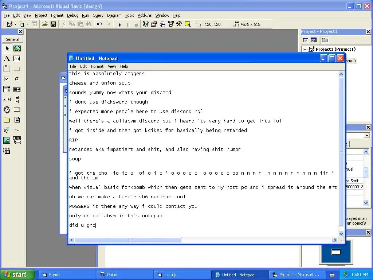Open the Debug menu
373x280 pixels.
72,15
